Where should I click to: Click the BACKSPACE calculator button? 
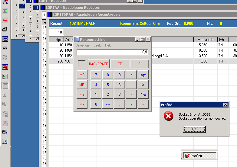(x=98, y=64)
